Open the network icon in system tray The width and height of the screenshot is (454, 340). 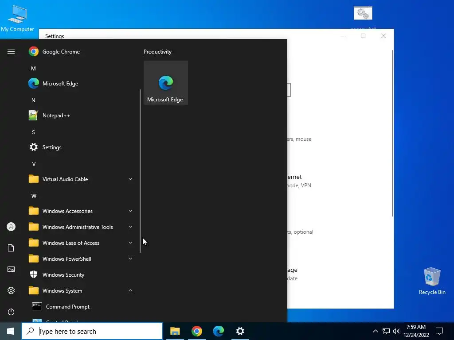[x=386, y=331]
